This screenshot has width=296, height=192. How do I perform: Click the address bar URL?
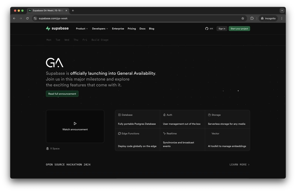tap(53, 18)
